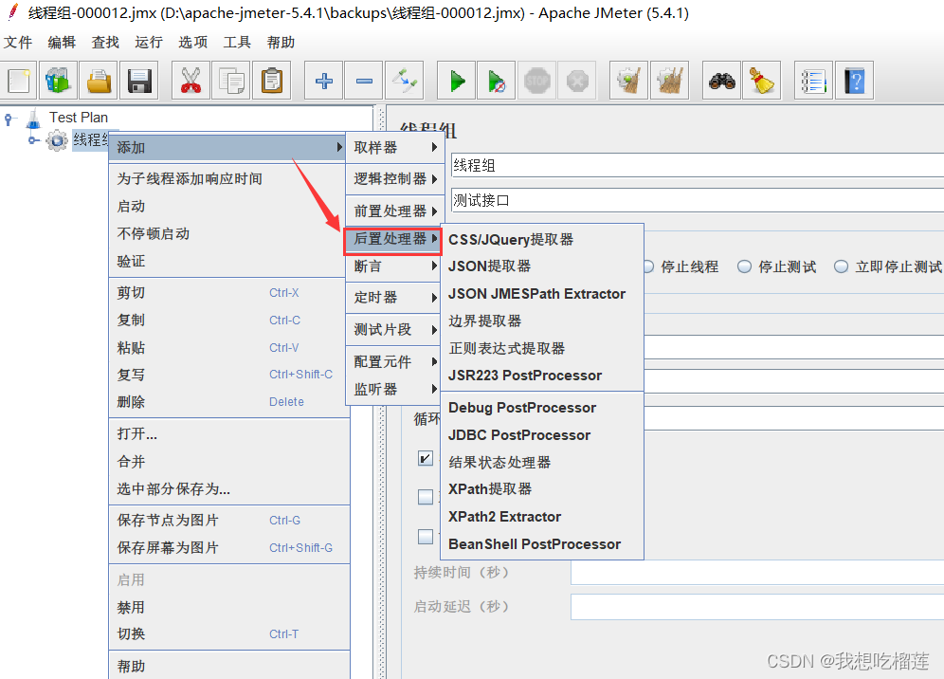944x679 pixels.
Task: Open the 帮助 menu in menu bar
Action: [x=281, y=42]
